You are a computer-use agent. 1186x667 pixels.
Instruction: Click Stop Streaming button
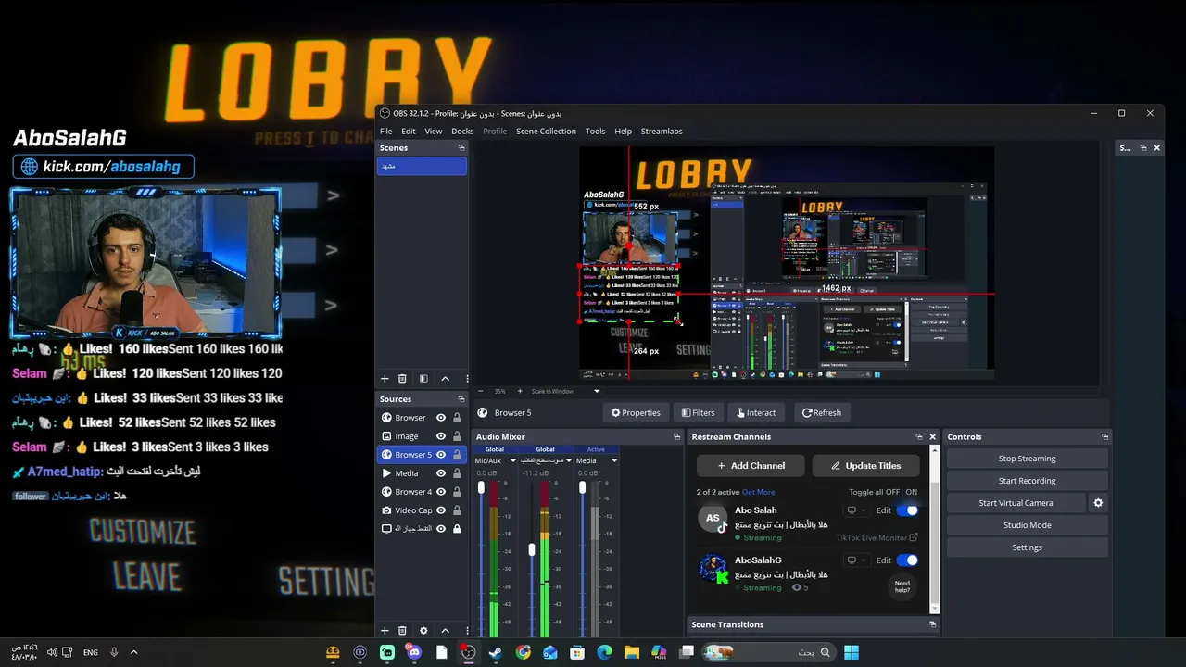click(1027, 459)
